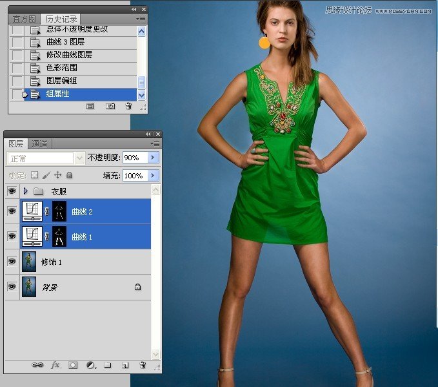The height and width of the screenshot is (387, 438).
Task: Open the 不透明度 opacity slider arrow
Action: pyautogui.click(x=154, y=158)
